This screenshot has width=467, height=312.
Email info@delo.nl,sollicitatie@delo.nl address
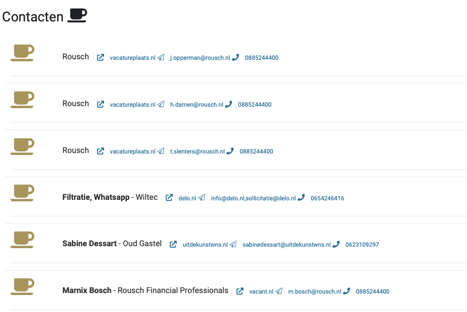pos(253,198)
